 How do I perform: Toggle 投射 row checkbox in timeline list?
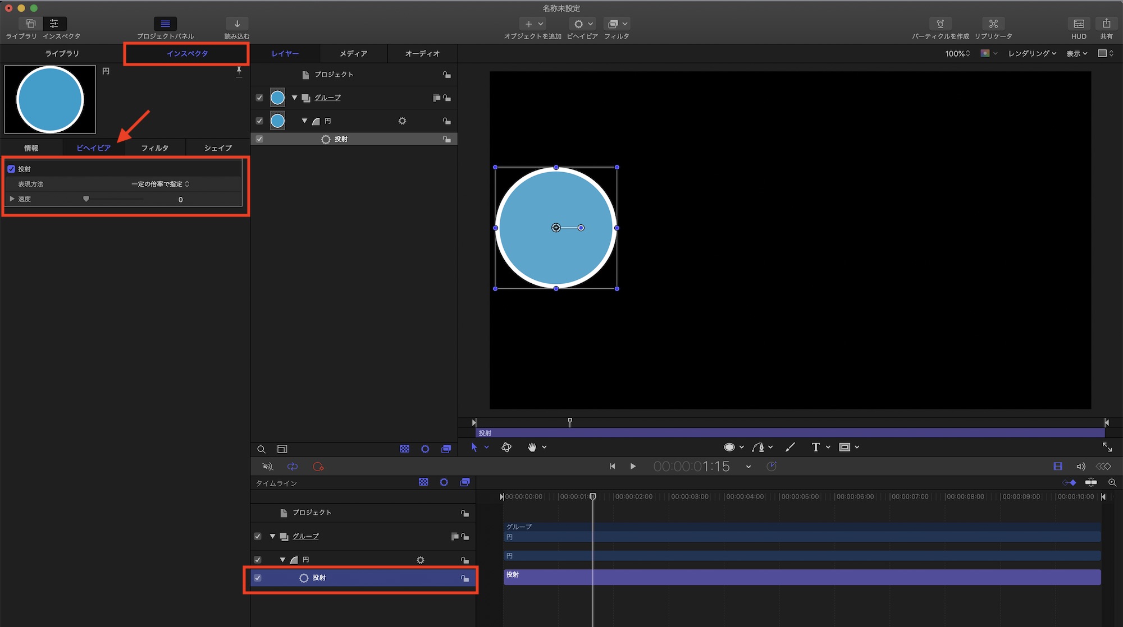pyautogui.click(x=258, y=578)
